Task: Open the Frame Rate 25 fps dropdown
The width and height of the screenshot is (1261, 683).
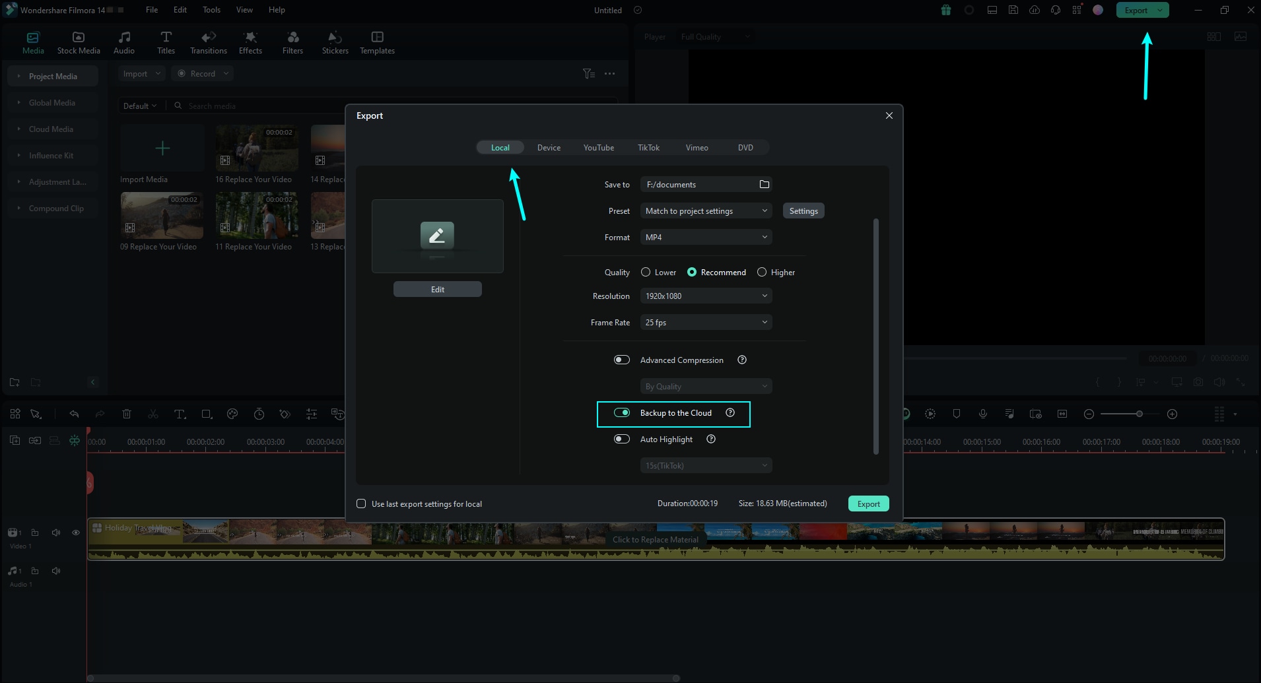Action: 706,322
